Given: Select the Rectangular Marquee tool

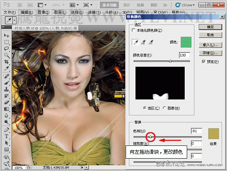Looking at the screenshot, I should coord(7,42).
